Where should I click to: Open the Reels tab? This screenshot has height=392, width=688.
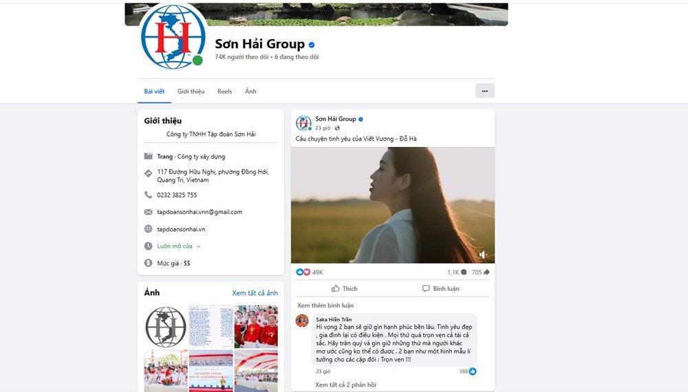click(x=224, y=91)
